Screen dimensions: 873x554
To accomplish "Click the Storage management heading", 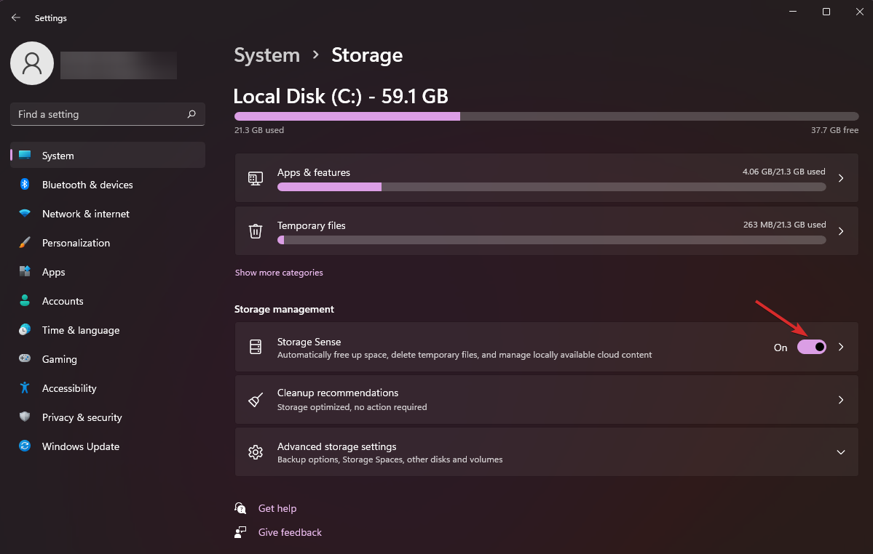I will (284, 309).
